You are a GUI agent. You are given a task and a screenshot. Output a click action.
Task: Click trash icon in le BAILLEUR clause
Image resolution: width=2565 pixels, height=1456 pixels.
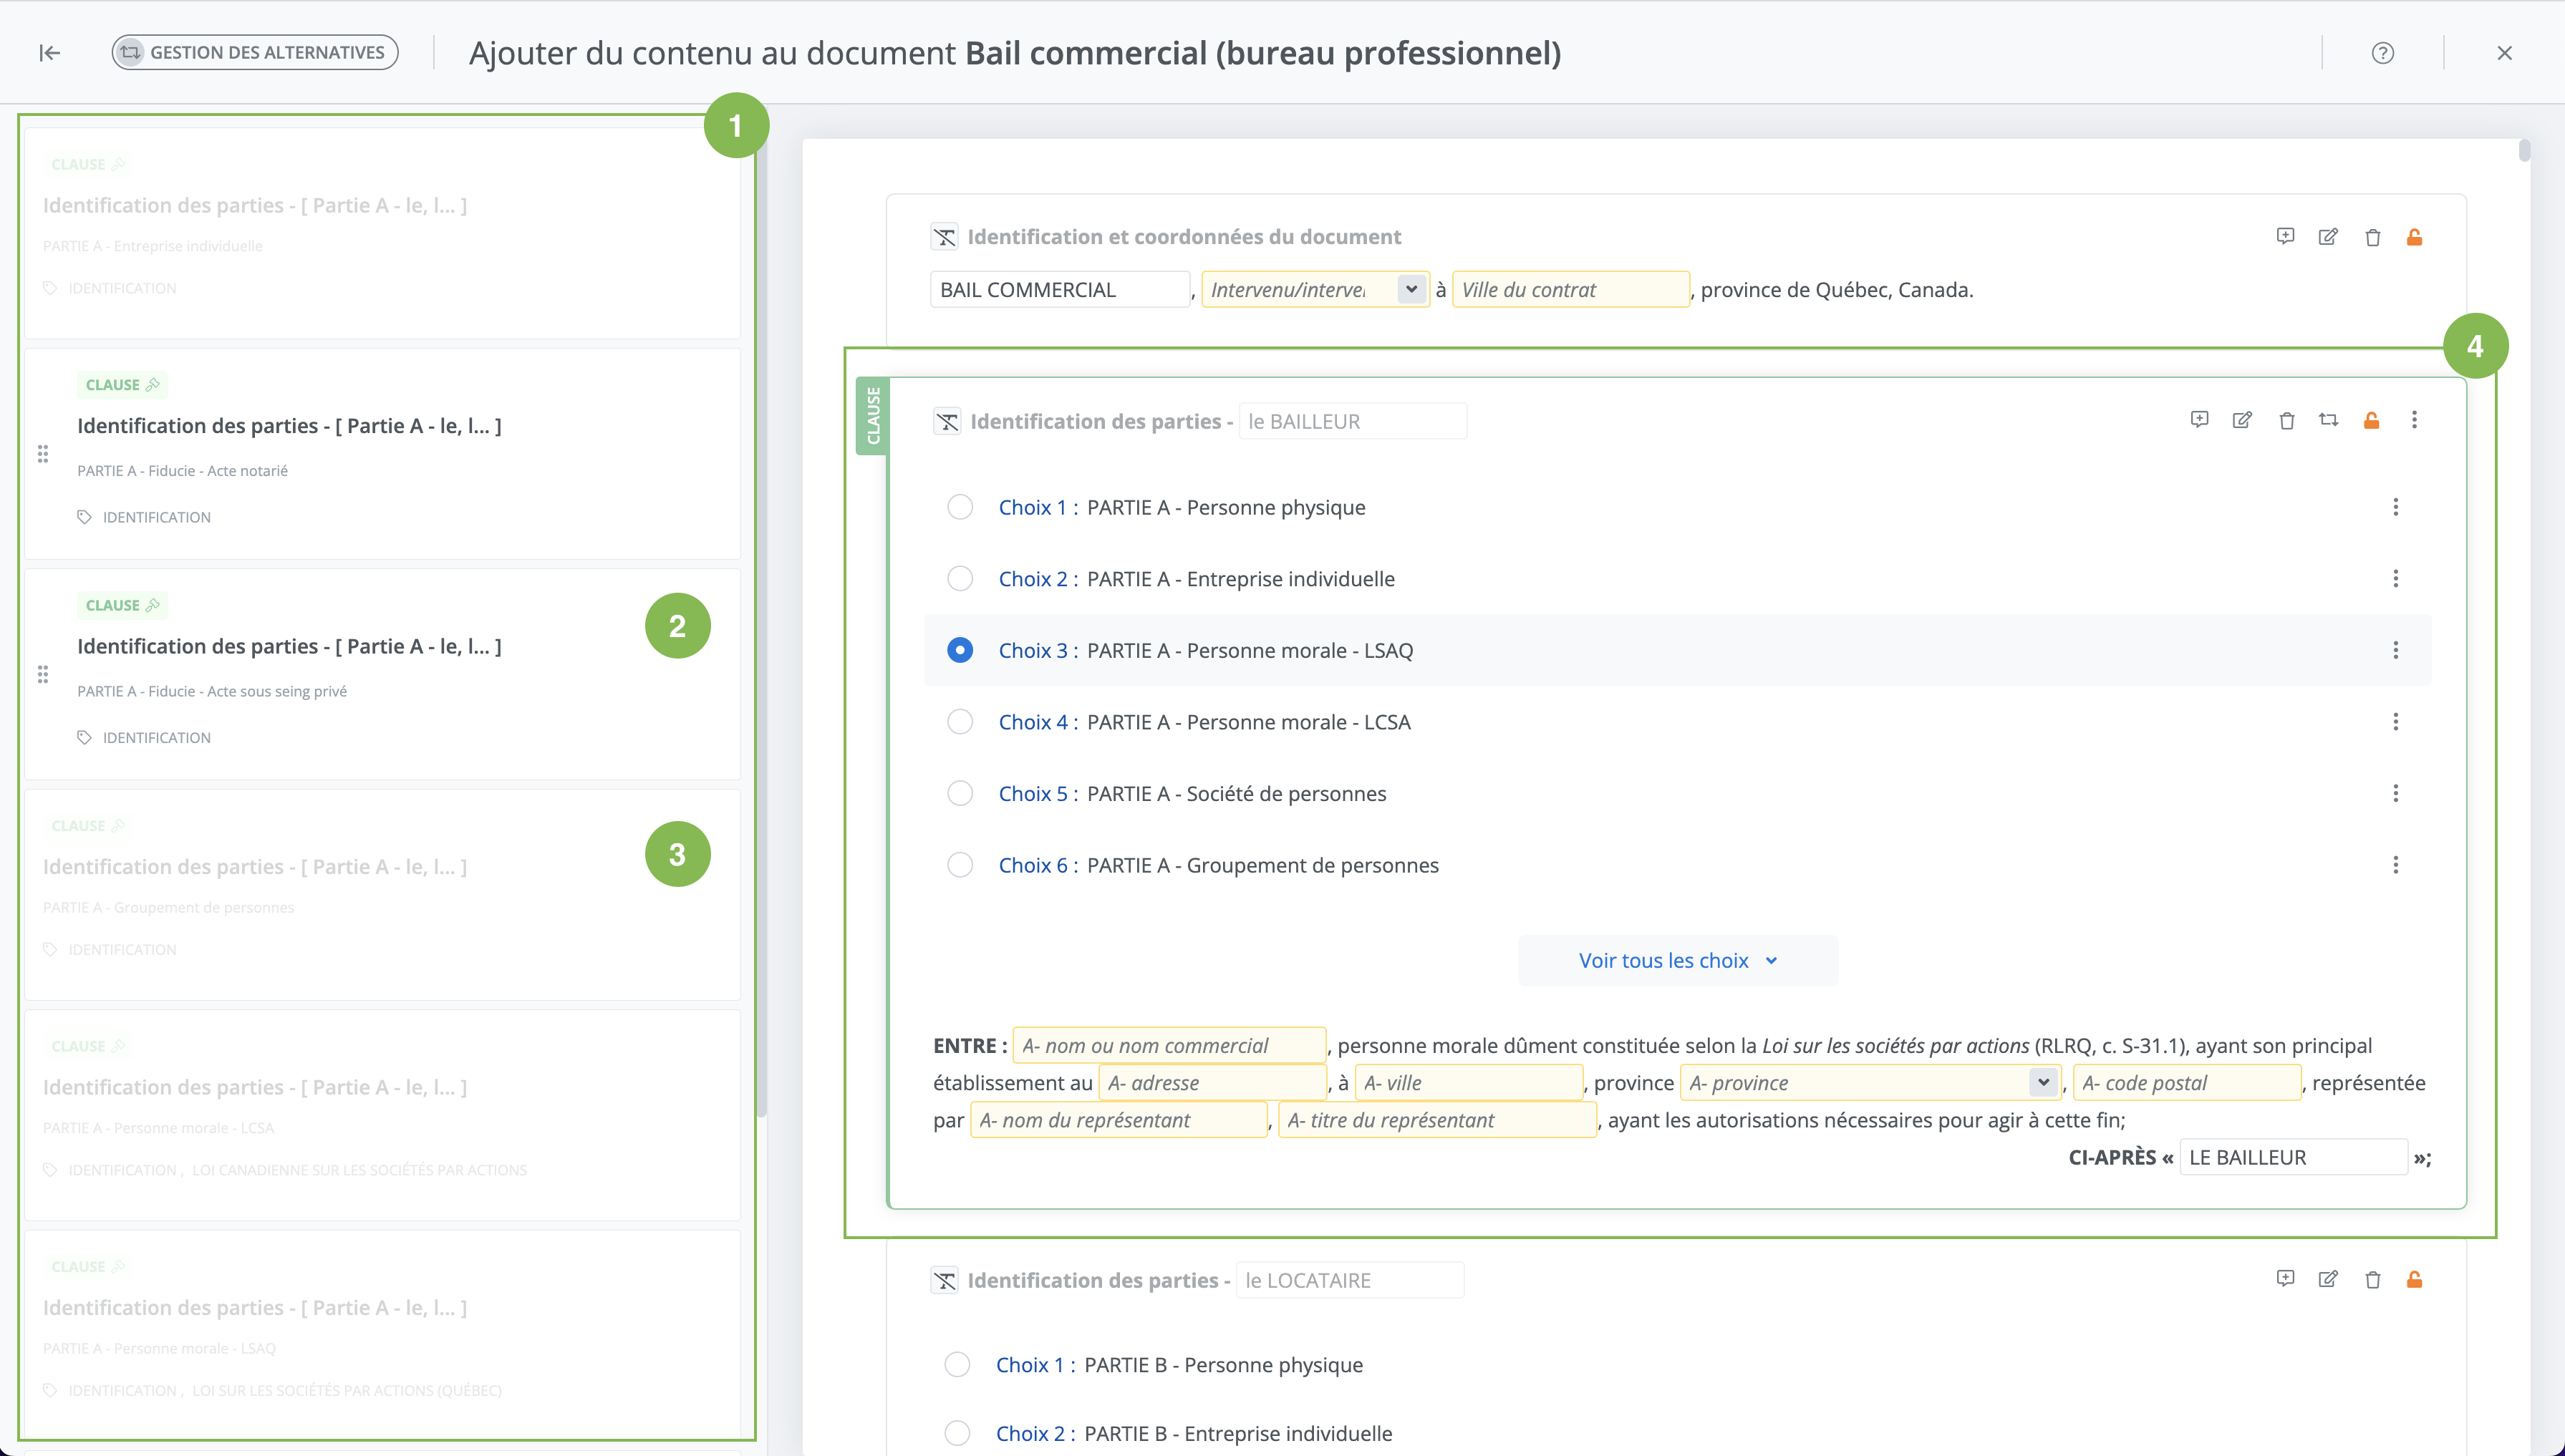(2286, 420)
